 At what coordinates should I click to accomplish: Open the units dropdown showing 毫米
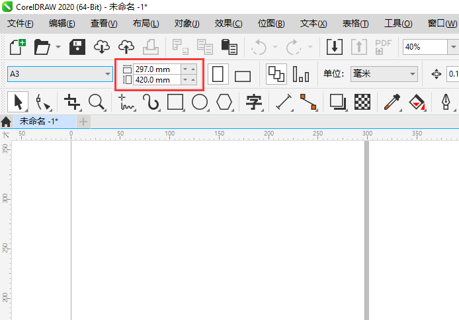384,74
